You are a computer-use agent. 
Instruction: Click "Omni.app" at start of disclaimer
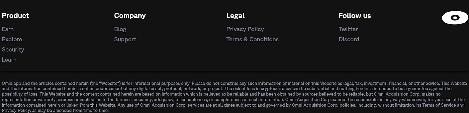click(11, 83)
